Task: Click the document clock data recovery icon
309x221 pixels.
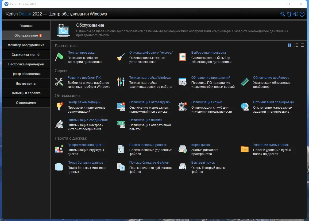Action: (x=121, y=149)
